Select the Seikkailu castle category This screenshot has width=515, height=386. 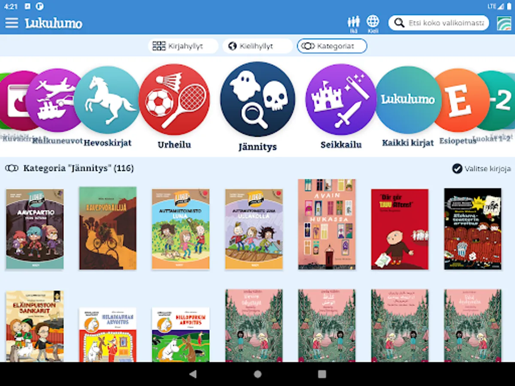point(341,100)
